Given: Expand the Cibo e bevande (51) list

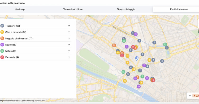Looking at the screenshot, I should [x=69, y=32].
